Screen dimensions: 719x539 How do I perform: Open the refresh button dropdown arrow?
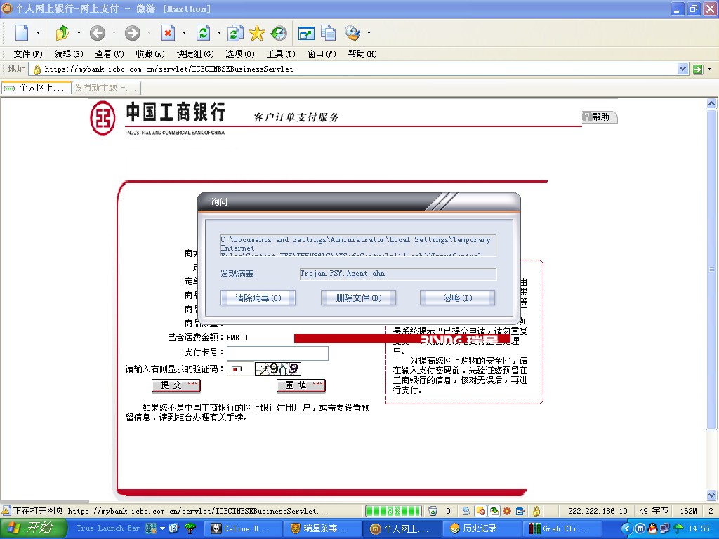[219, 33]
